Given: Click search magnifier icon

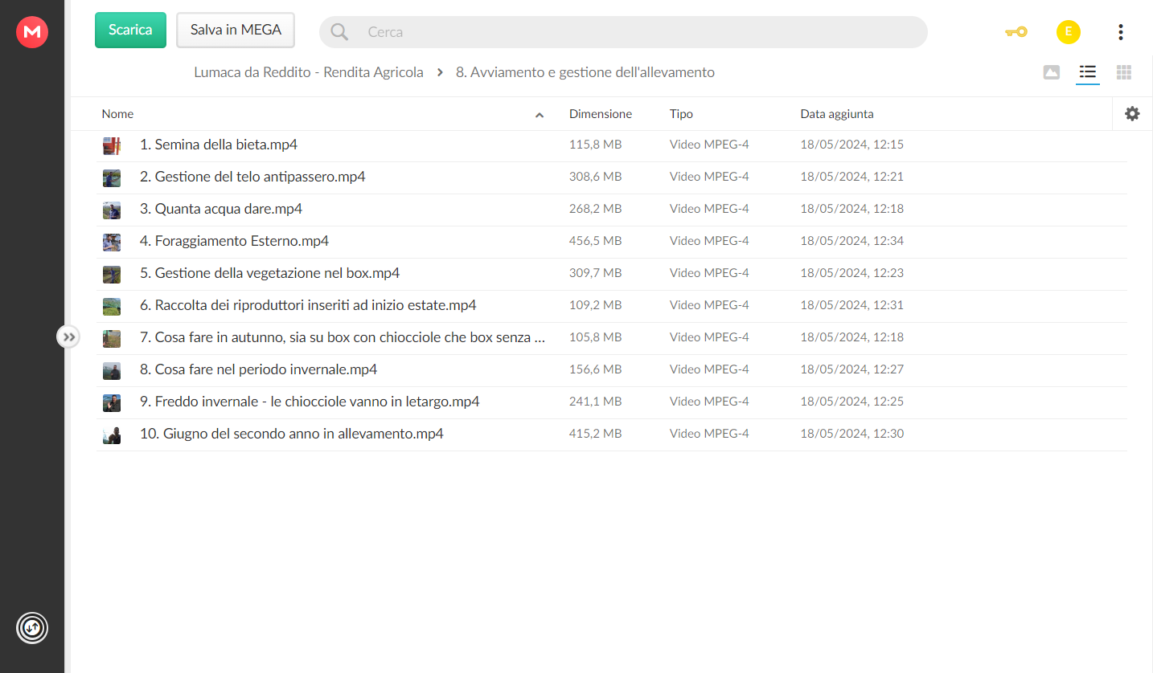Looking at the screenshot, I should pos(339,32).
